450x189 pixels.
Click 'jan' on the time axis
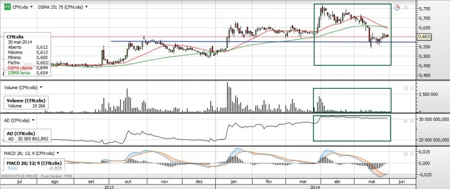click(x=234, y=181)
